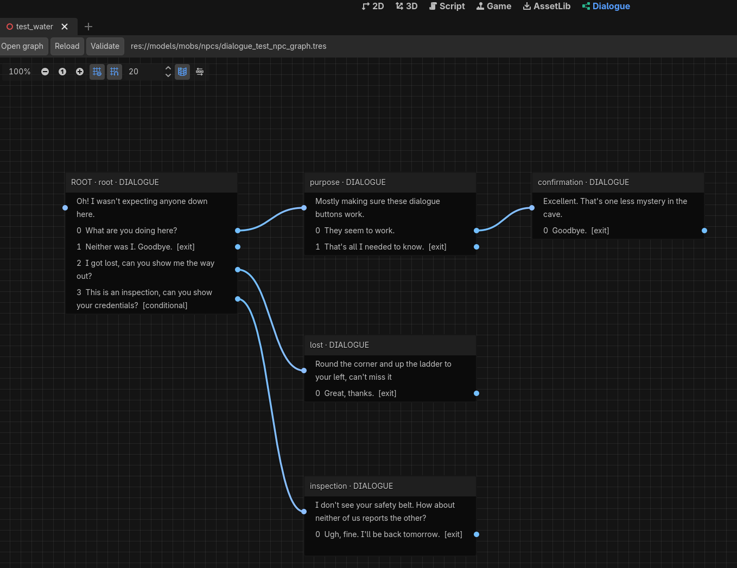The image size is (737, 568).
Task: Select the Dialogue workspace
Action: point(606,6)
